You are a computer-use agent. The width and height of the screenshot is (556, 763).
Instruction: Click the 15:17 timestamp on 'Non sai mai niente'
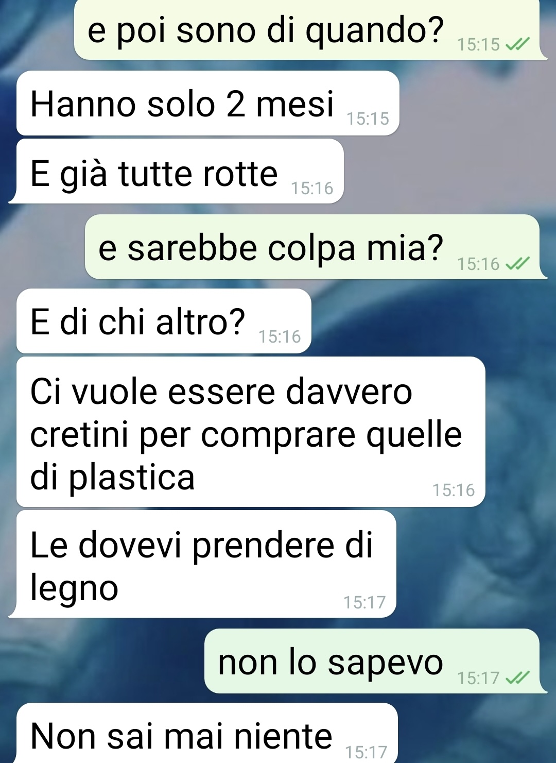pos(366,752)
